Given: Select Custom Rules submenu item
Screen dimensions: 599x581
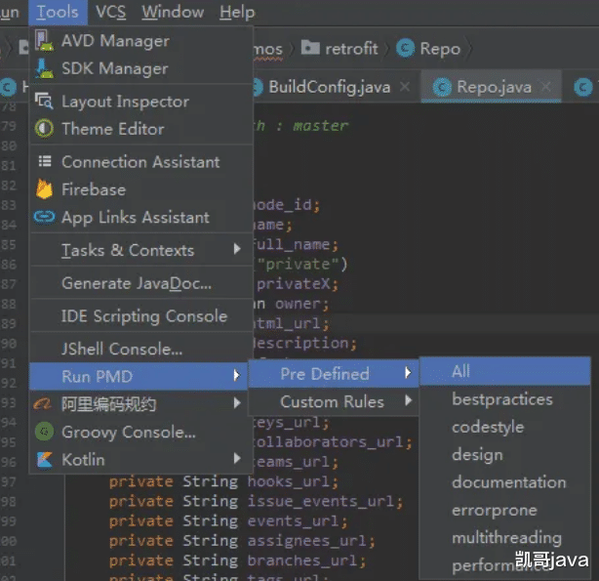Looking at the screenshot, I should click(334, 401).
